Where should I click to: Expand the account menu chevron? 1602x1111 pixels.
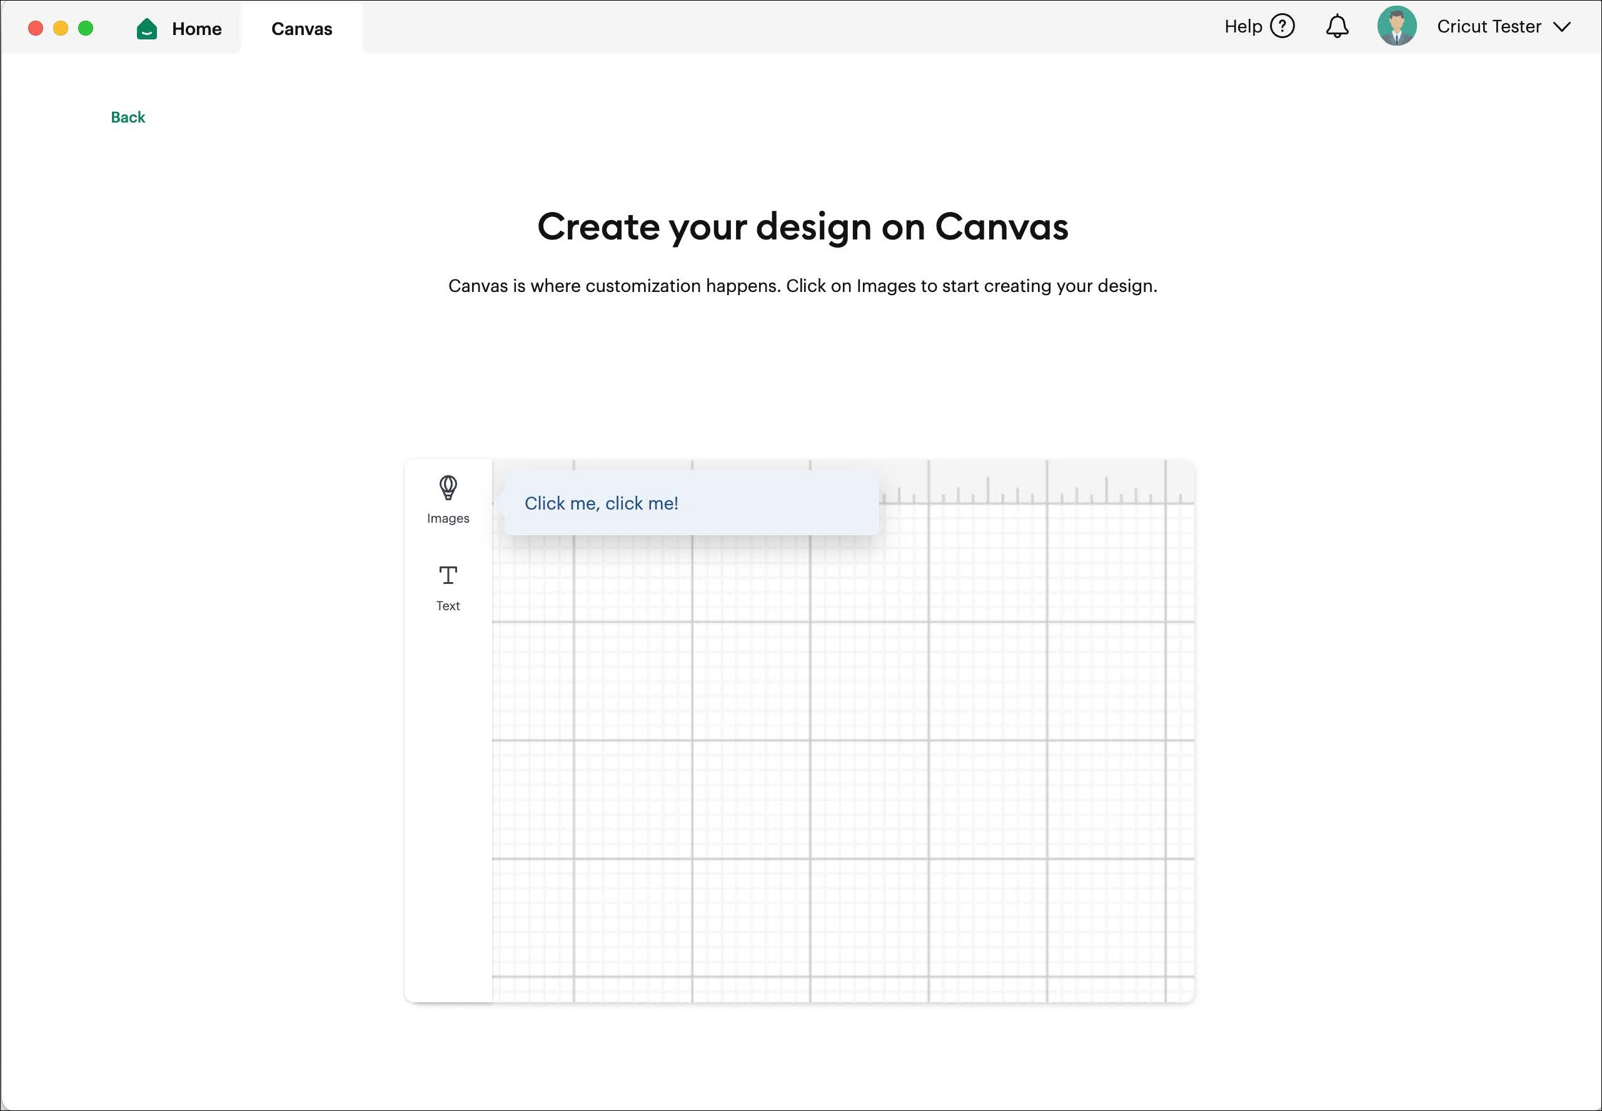point(1561,26)
